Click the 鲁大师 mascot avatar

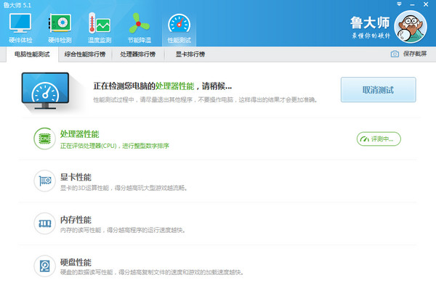point(411,27)
